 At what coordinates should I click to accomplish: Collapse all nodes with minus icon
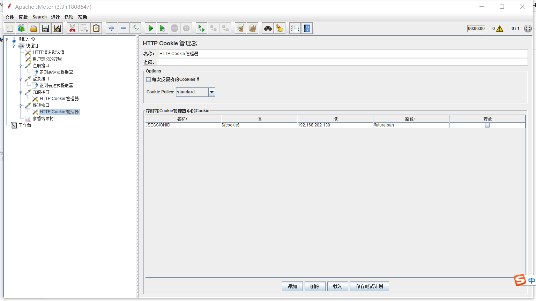click(124, 28)
